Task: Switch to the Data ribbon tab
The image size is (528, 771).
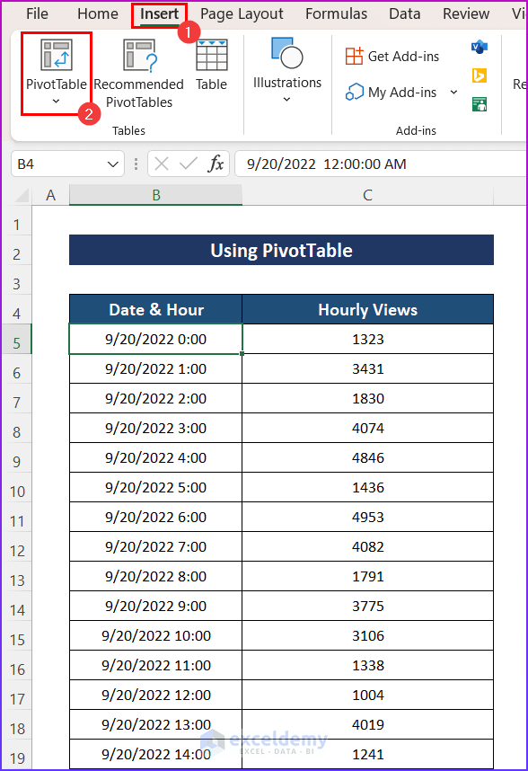Action: (x=404, y=13)
